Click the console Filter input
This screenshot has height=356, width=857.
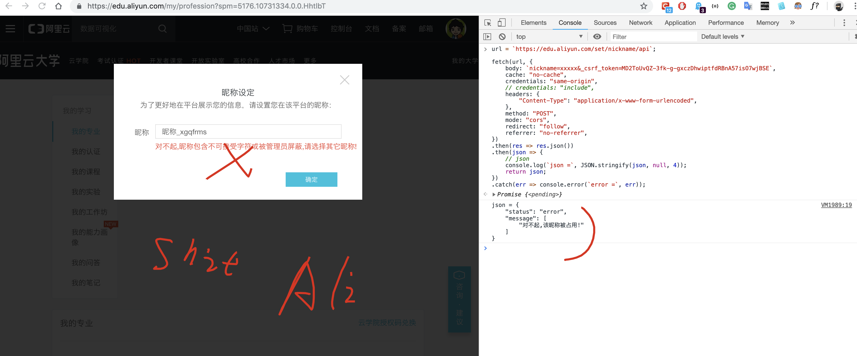(653, 36)
